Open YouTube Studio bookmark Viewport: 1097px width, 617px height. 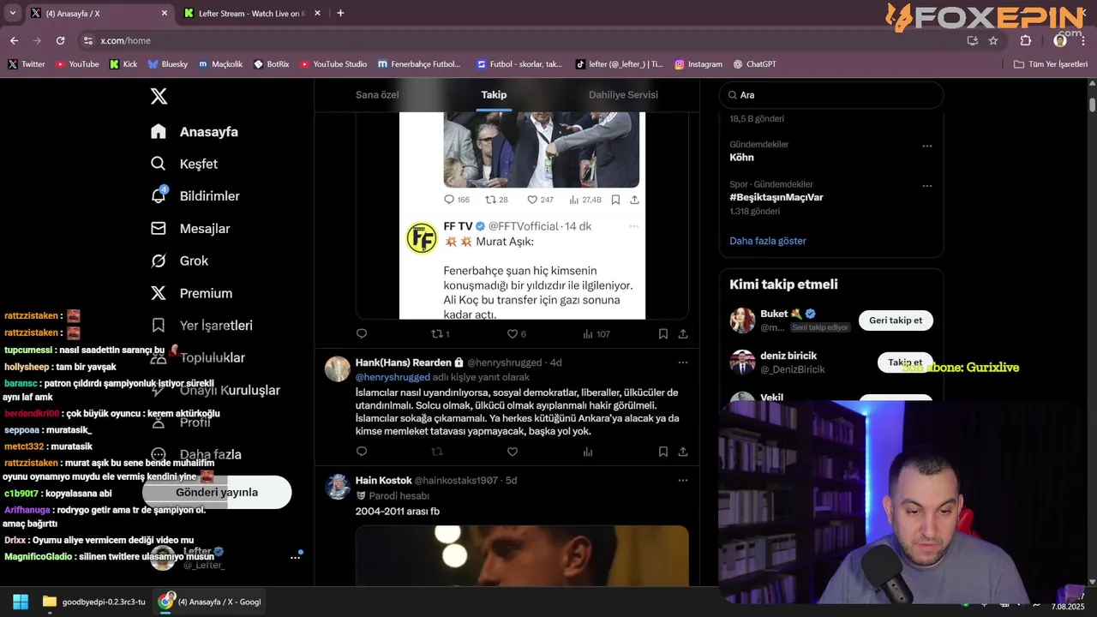pyautogui.click(x=333, y=64)
